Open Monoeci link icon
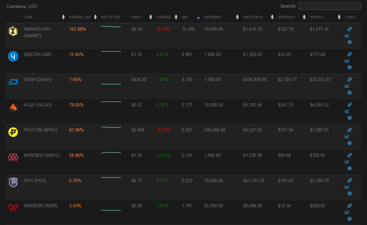The width and height of the screenshot is (367, 225). [350, 155]
